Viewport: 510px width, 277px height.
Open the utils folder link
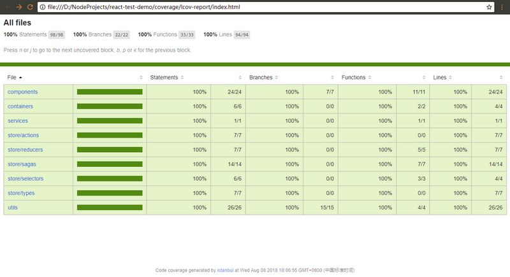pos(13,208)
